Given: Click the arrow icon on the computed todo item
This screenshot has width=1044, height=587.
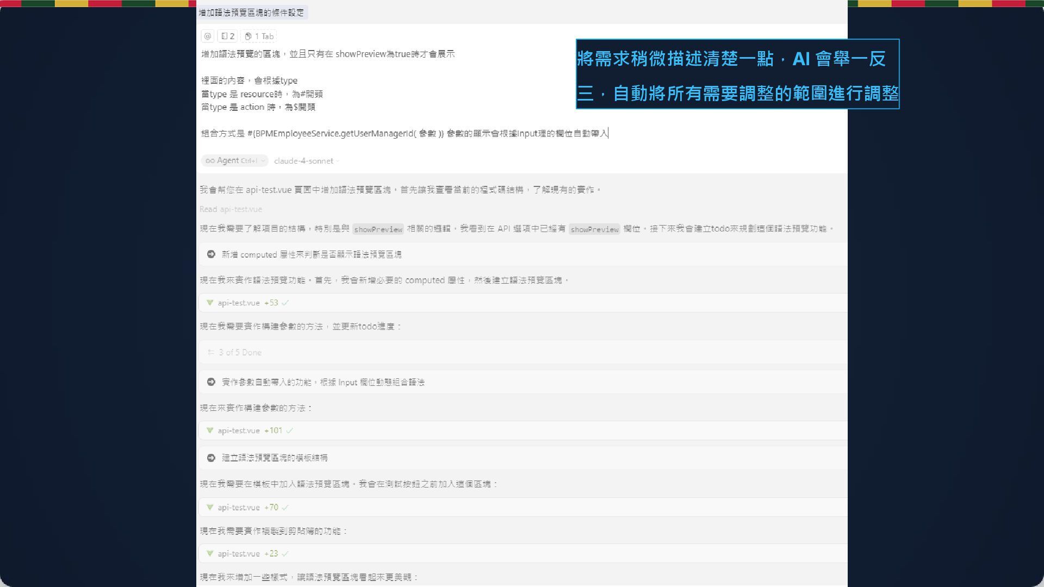Looking at the screenshot, I should click(x=212, y=254).
